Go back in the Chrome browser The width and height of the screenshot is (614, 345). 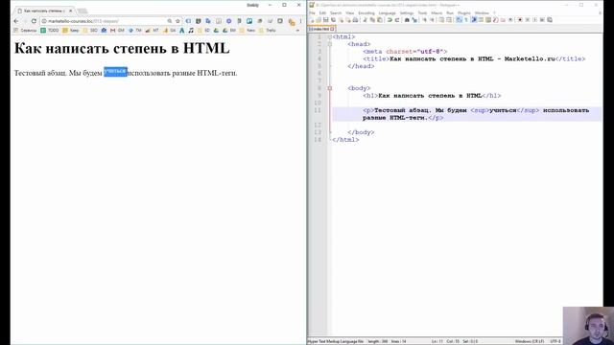(16, 21)
